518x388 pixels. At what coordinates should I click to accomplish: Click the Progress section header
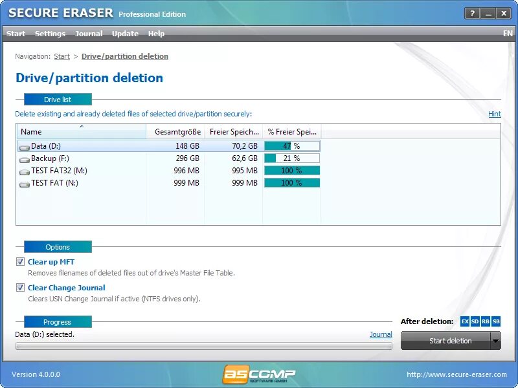pos(58,321)
